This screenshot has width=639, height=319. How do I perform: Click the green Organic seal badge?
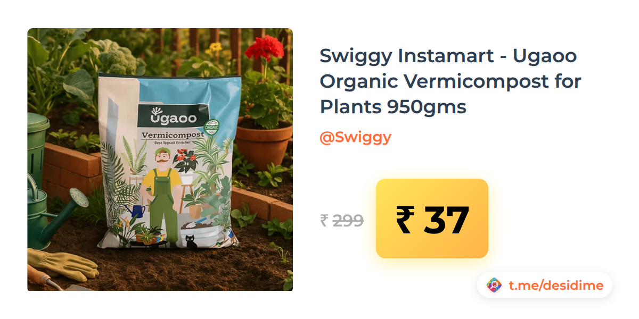click(x=212, y=128)
